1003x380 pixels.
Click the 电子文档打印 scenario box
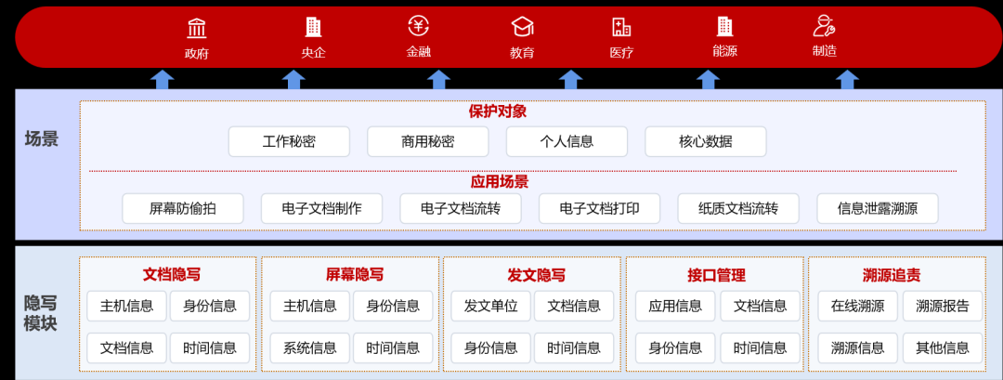[599, 208]
